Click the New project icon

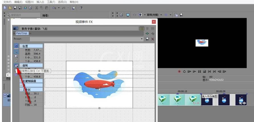point(5,8)
